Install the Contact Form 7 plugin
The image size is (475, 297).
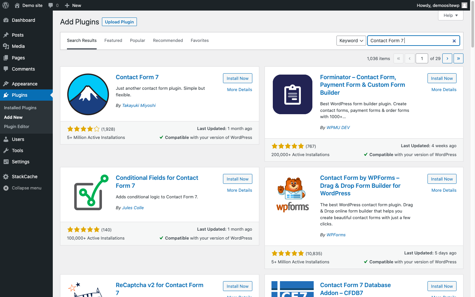(x=237, y=78)
